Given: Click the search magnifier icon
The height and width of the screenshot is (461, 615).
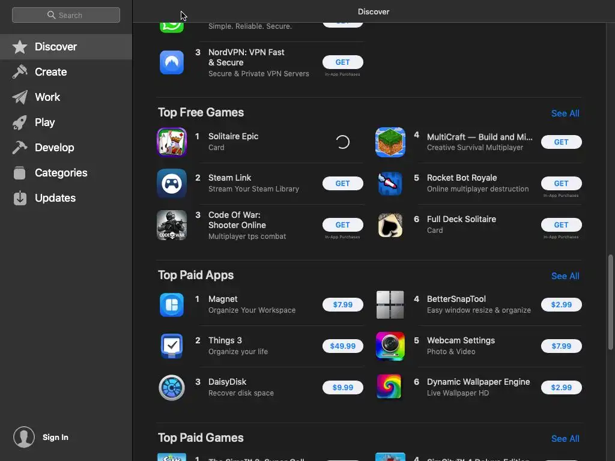Looking at the screenshot, I should tap(52, 15).
